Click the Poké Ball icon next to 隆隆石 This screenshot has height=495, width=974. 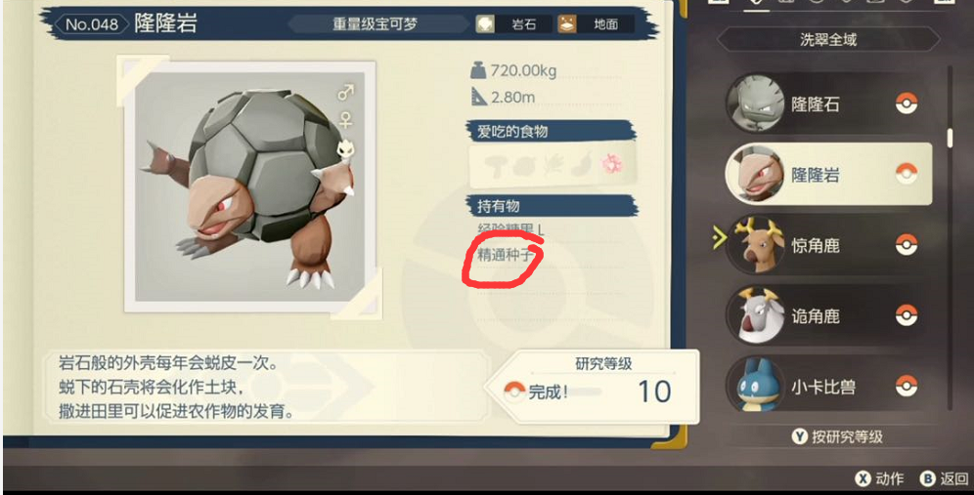point(907,103)
